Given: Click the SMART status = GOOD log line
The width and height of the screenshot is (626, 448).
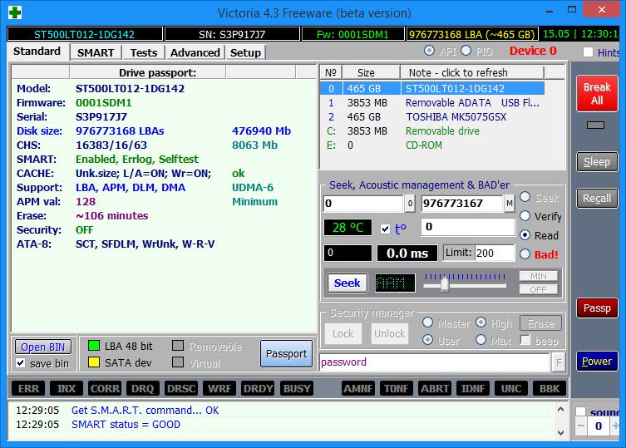Looking at the screenshot, I should pos(126,425).
